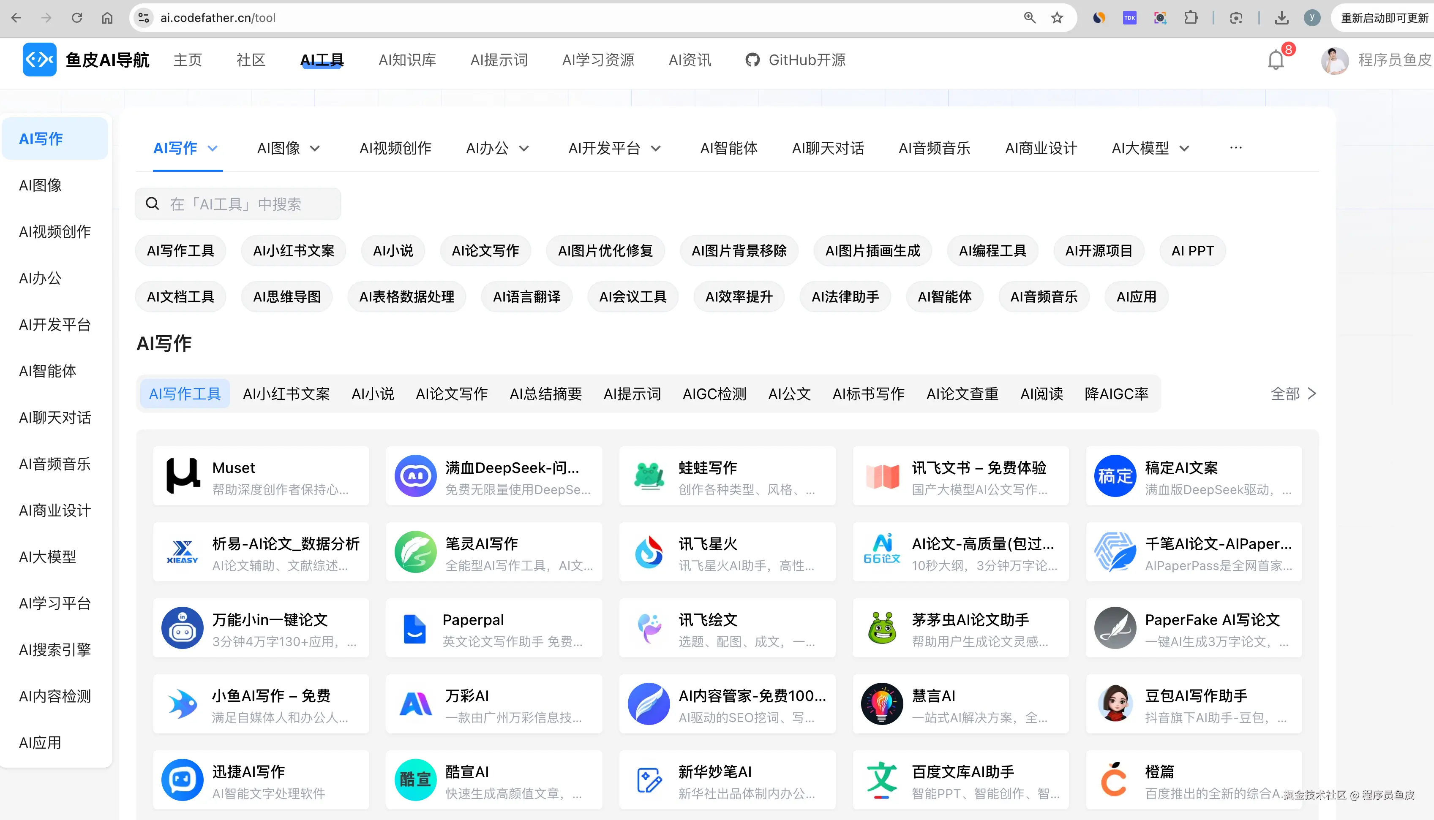1434x820 pixels.
Task: Bookmark page with star icon
Action: tap(1056, 18)
